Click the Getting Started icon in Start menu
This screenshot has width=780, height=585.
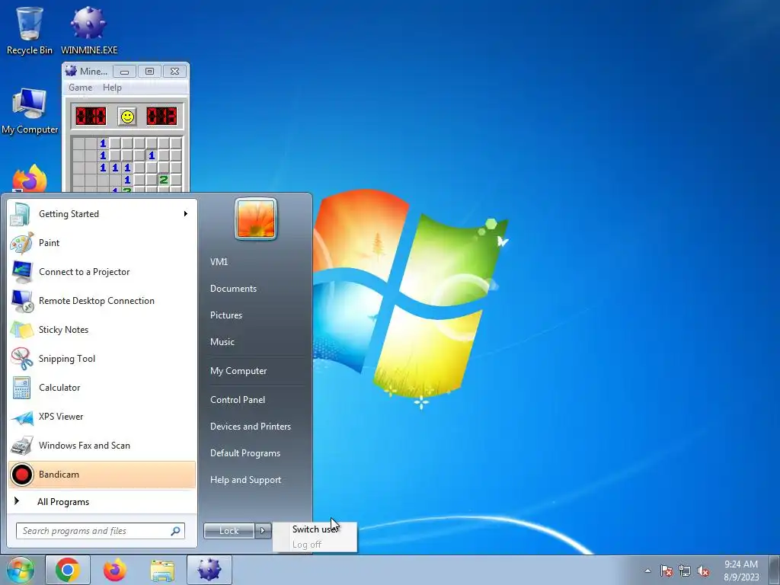[21, 214]
